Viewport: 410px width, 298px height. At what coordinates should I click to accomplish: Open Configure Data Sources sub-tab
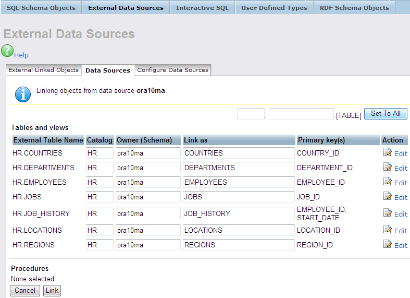172,70
